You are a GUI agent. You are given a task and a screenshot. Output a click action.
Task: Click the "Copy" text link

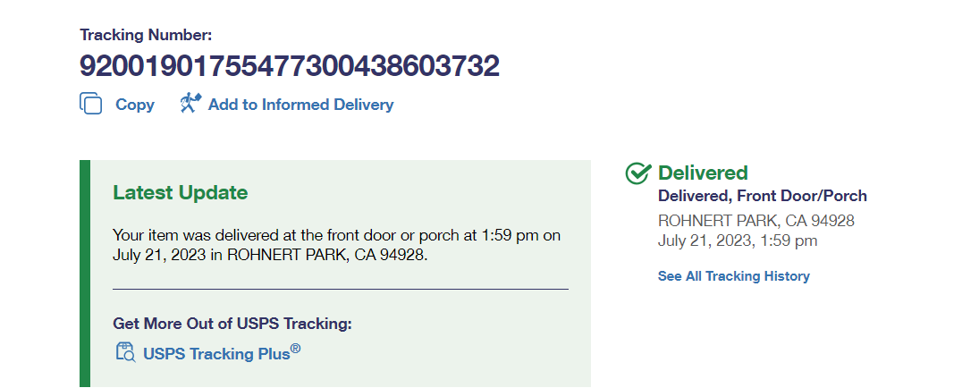(x=135, y=105)
